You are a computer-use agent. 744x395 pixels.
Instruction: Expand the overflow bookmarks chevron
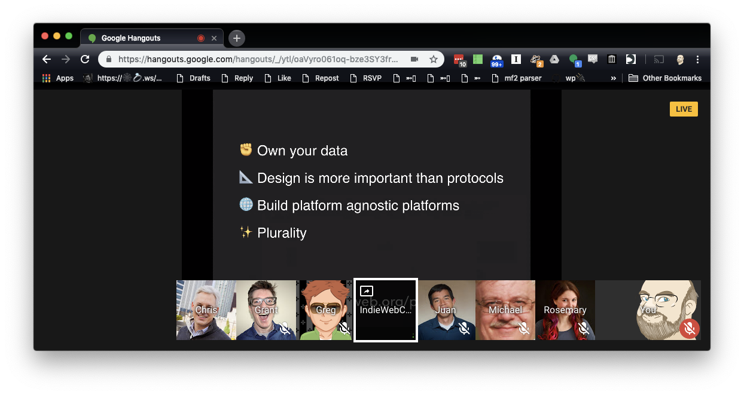click(612, 78)
